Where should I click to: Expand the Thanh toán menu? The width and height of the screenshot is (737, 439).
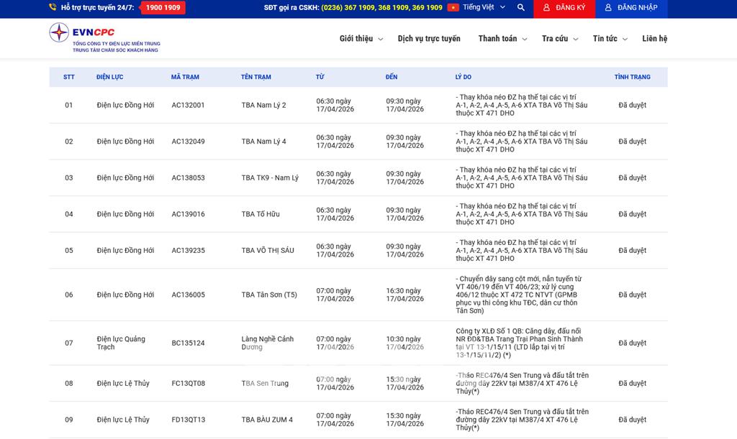click(502, 39)
